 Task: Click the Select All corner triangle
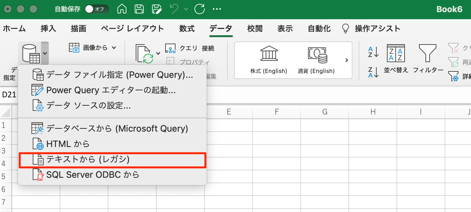tap(6, 112)
